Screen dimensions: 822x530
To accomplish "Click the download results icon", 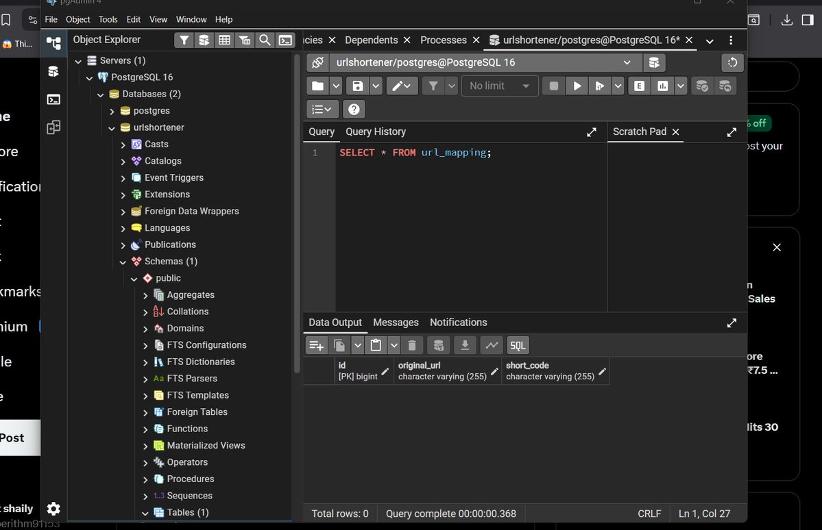I will [x=464, y=345].
